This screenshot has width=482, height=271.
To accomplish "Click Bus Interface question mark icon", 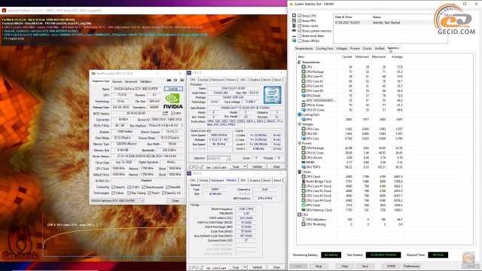I will pyautogui.click(x=182, y=126).
